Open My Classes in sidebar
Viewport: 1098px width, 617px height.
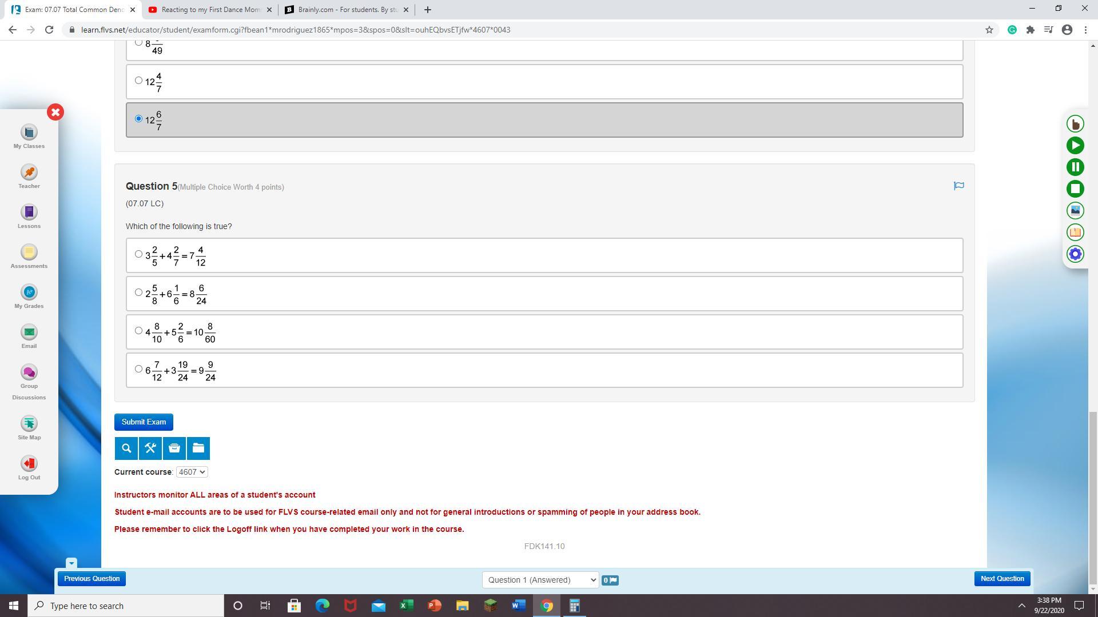click(29, 133)
